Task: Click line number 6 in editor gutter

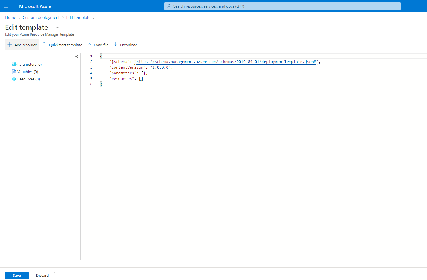Action: coord(91,84)
